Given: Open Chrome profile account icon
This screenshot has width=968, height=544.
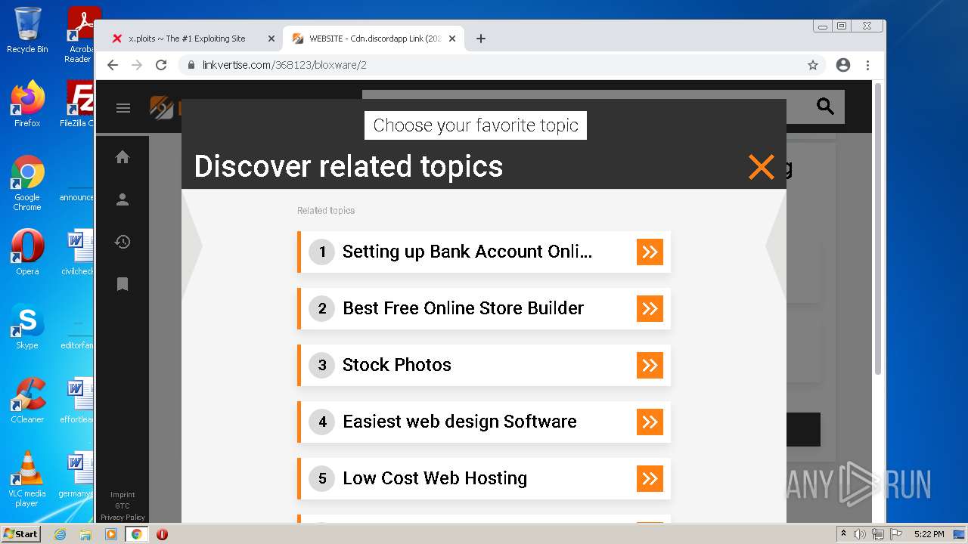Looking at the screenshot, I should (x=843, y=65).
